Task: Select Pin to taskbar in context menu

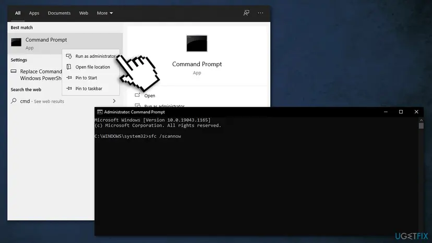Action: [x=91, y=89]
